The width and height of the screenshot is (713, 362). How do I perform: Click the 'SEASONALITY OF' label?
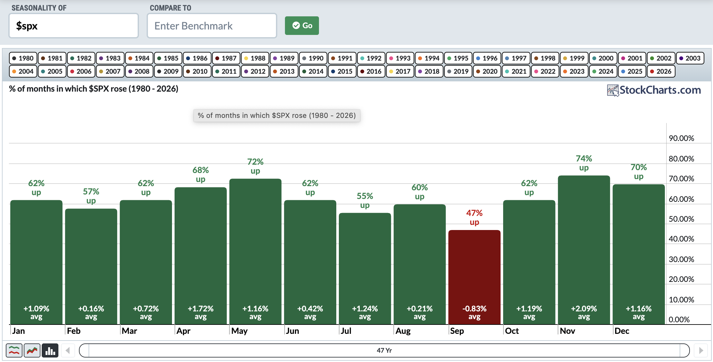39,8
